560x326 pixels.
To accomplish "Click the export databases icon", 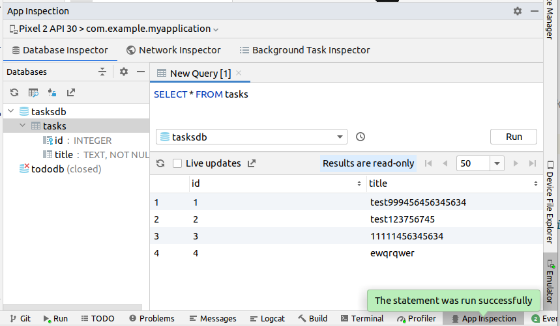I will tap(71, 93).
